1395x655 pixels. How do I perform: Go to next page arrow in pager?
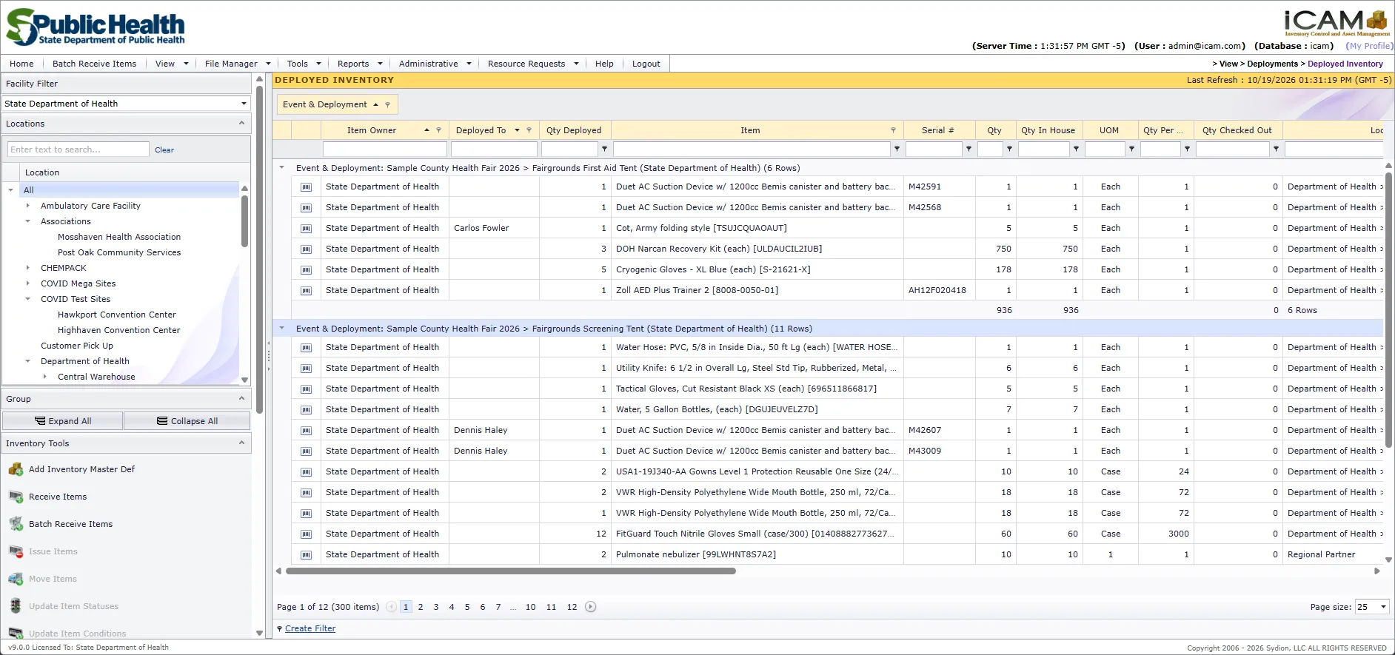tap(590, 607)
